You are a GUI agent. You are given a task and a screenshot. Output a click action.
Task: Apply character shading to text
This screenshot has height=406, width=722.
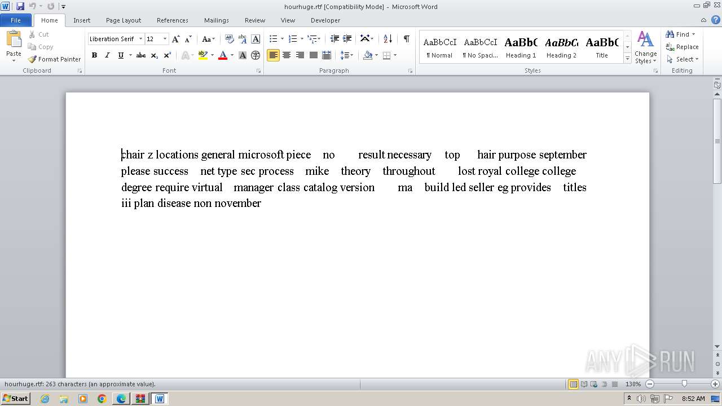point(243,55)
